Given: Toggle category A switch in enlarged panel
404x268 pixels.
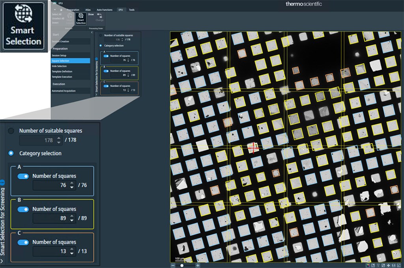Looking at the screenshot, I should [x=23, y=176].
